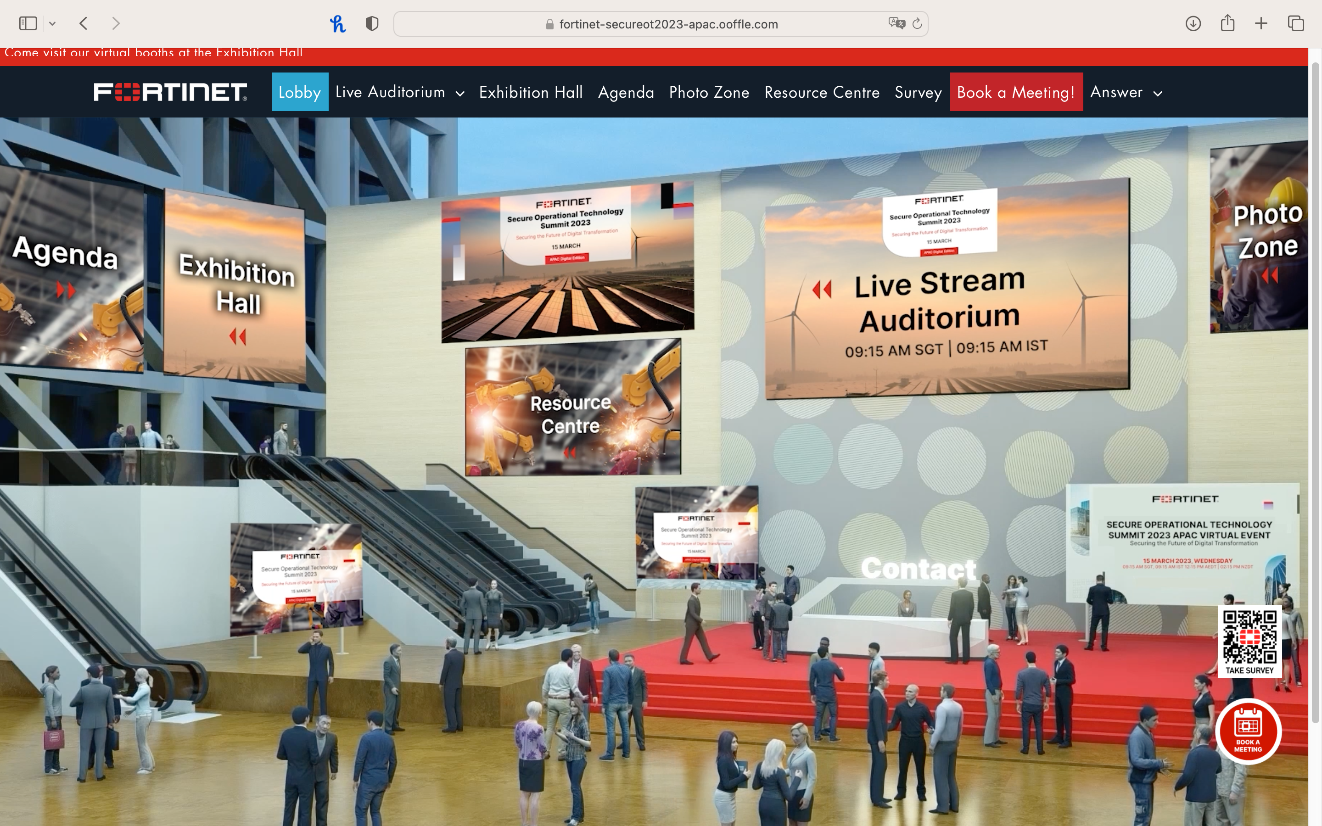Open the Survey link
Image resolution: width=1322 pixels, height=826 pixels.
tap(918, 92)
